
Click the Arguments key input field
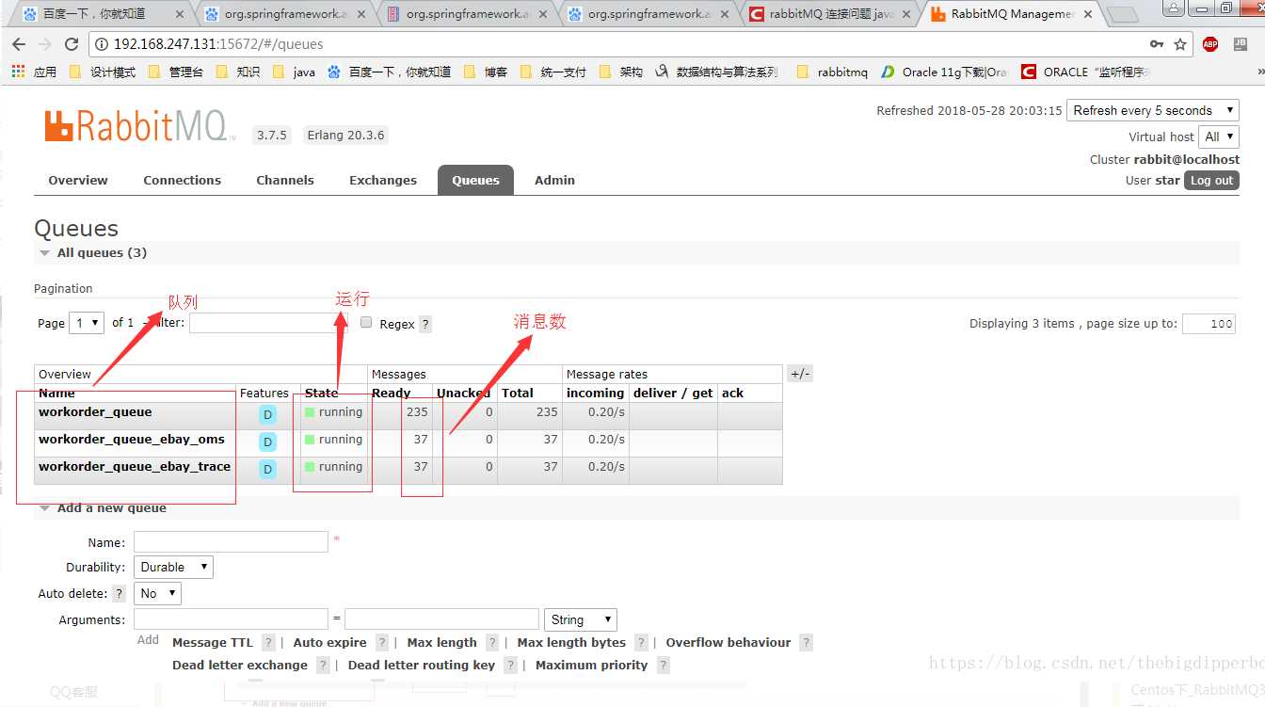(x=231, y=619)
